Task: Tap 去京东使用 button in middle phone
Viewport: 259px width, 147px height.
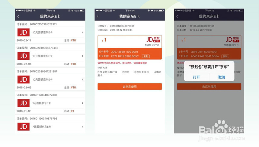Action: point(130,86)
